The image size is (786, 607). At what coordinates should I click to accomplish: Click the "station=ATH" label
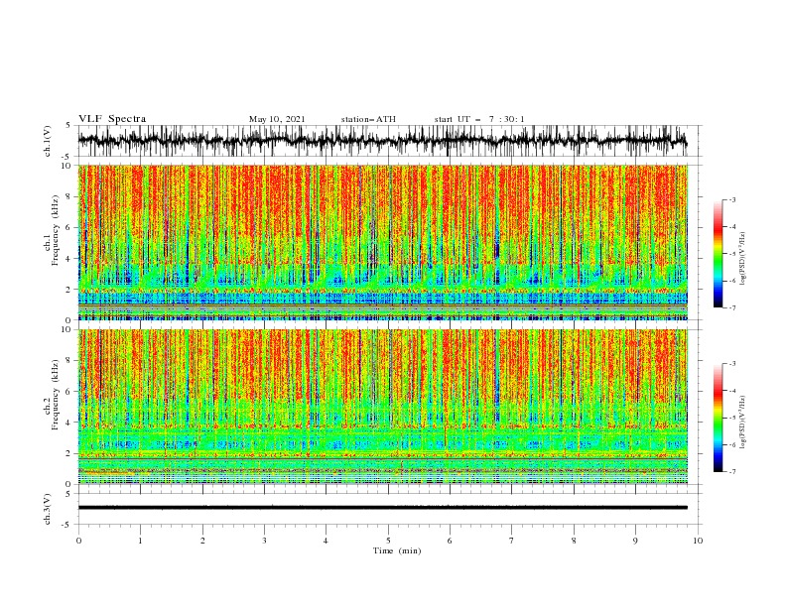[368, 119]
